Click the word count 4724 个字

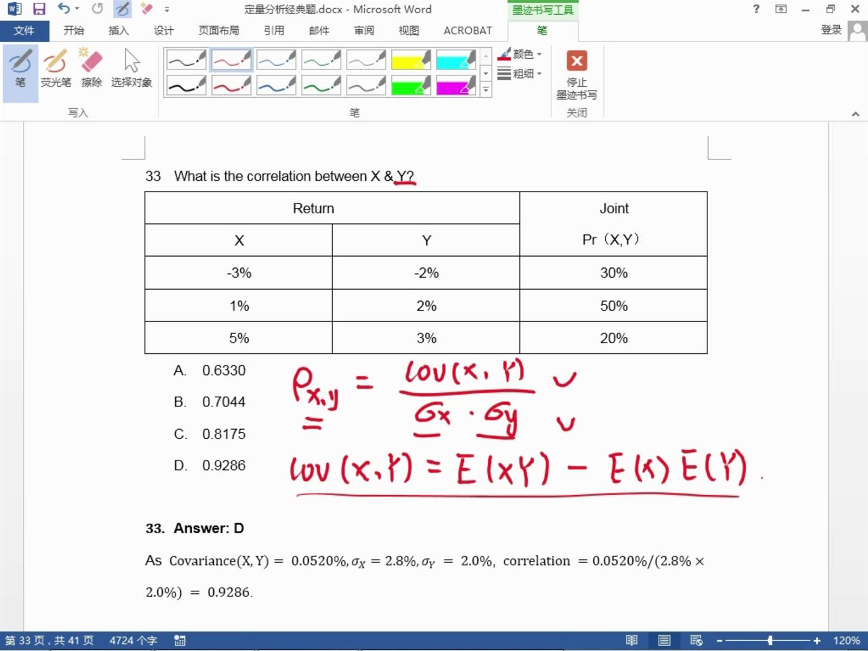pos(133,641)
